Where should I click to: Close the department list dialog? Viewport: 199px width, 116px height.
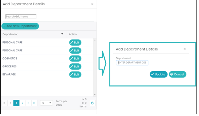pyautogui.click(x=92, y=4)
